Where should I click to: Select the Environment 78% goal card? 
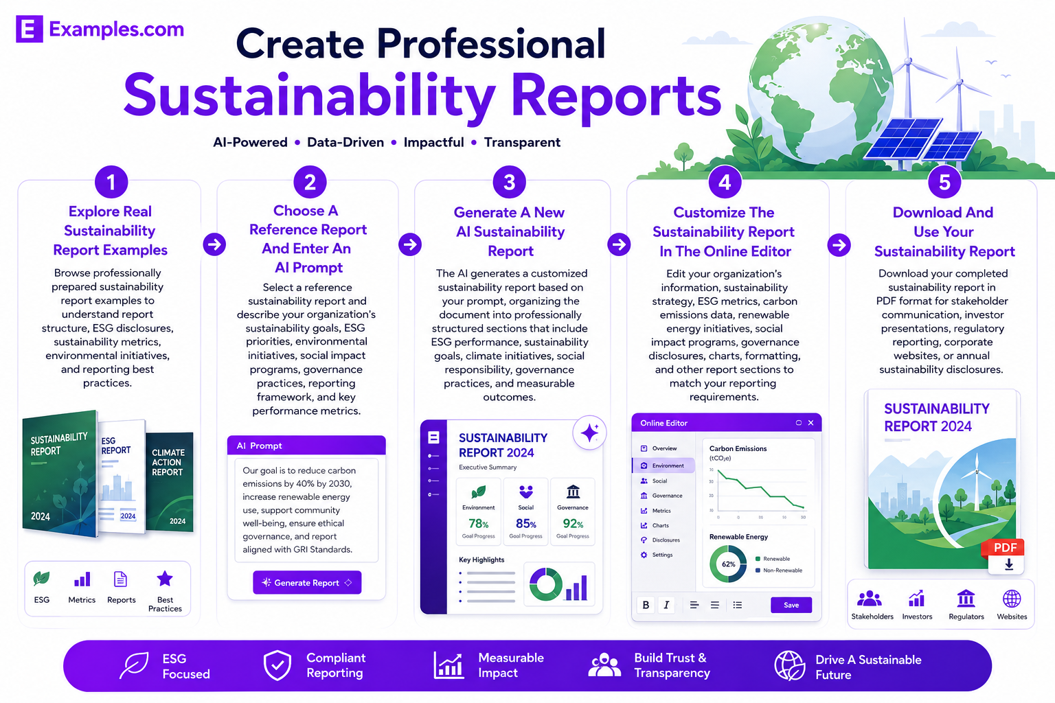(x=479, y=511)
